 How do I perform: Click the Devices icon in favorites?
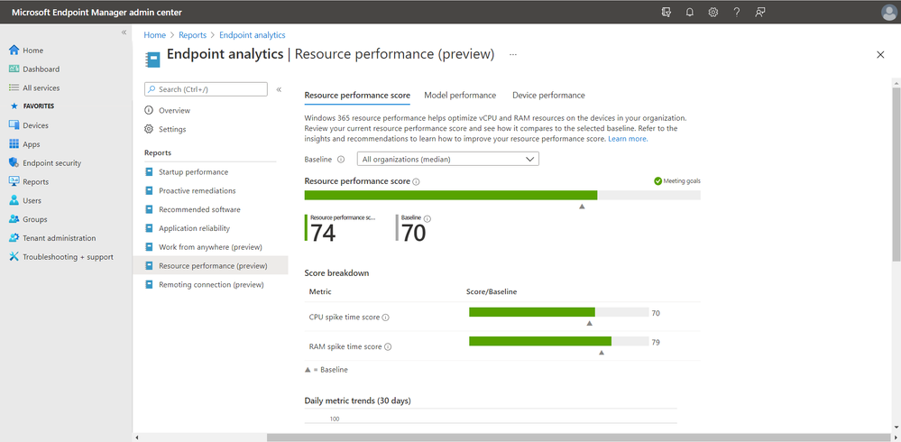[x=14, y=125]
